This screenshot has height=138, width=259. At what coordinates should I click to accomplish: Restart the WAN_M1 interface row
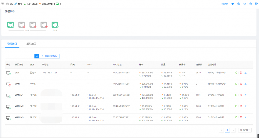[x=236, y=95]
